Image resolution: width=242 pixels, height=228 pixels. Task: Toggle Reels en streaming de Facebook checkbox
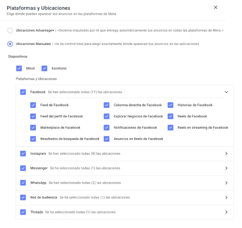click(171, 128)
